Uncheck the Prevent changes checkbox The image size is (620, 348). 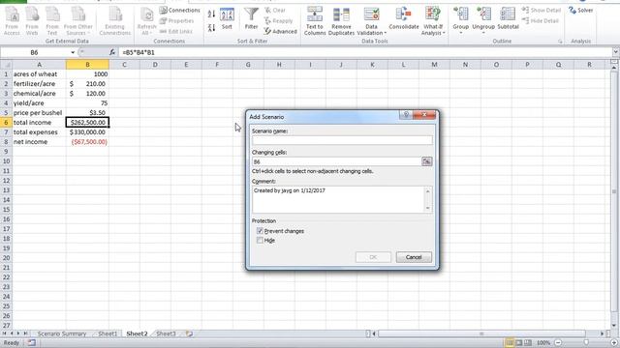[x=260, y=231]
